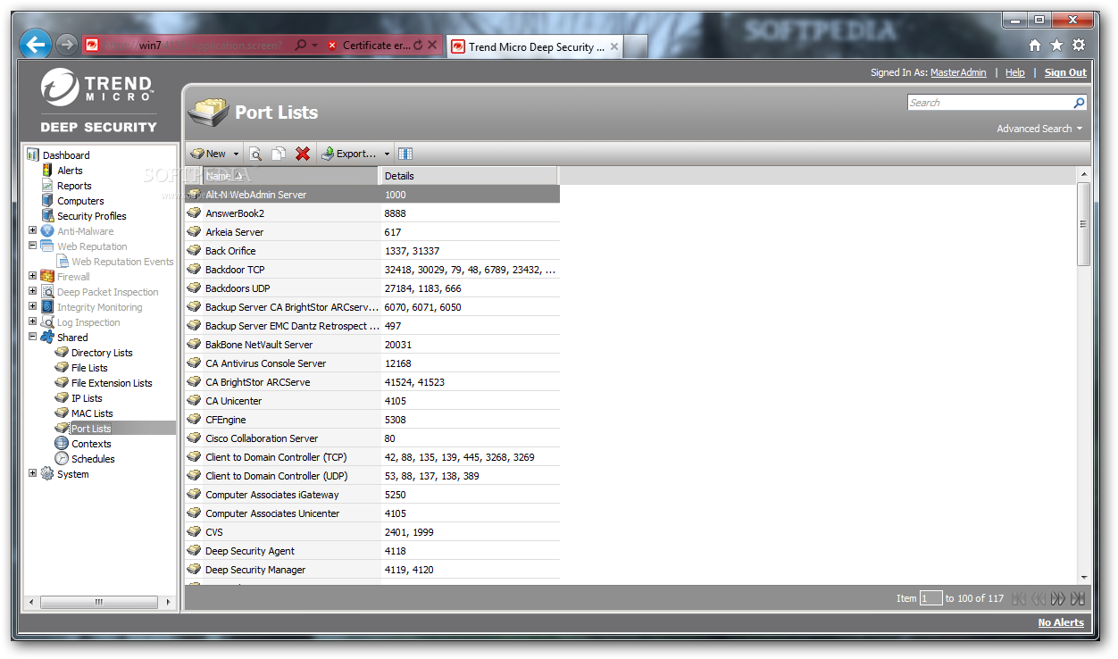
Task: Click the port list icon beside CVS
Action: (194, 532)
